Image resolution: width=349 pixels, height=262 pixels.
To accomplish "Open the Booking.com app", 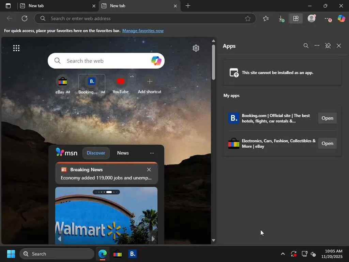I will pyautogui.click(x=327, y=118).
